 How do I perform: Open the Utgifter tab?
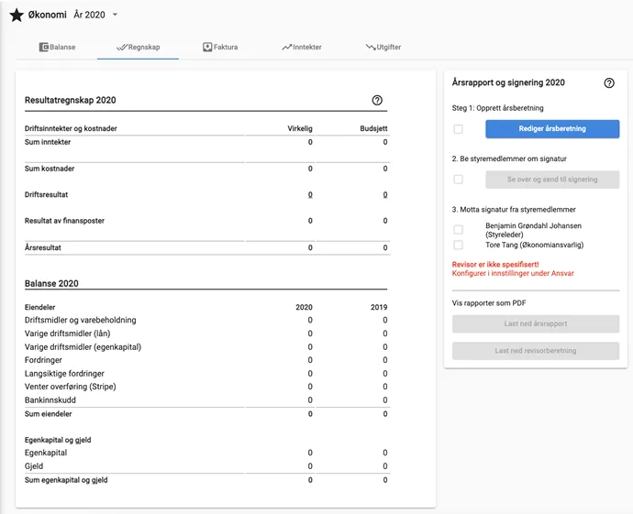tap(383, 47)
